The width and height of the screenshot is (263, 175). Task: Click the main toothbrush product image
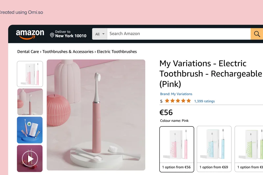[x=96, y=115]
